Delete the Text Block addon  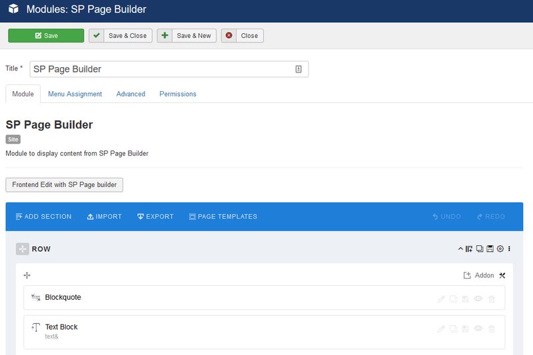point(492,328)
